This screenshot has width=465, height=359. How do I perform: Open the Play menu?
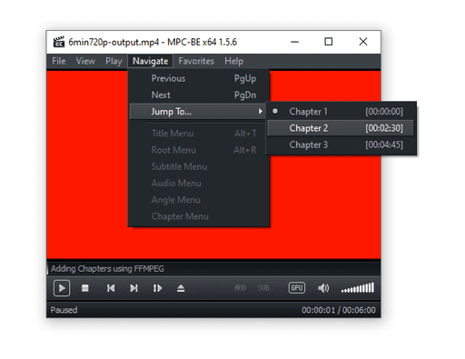pos(114,61)
